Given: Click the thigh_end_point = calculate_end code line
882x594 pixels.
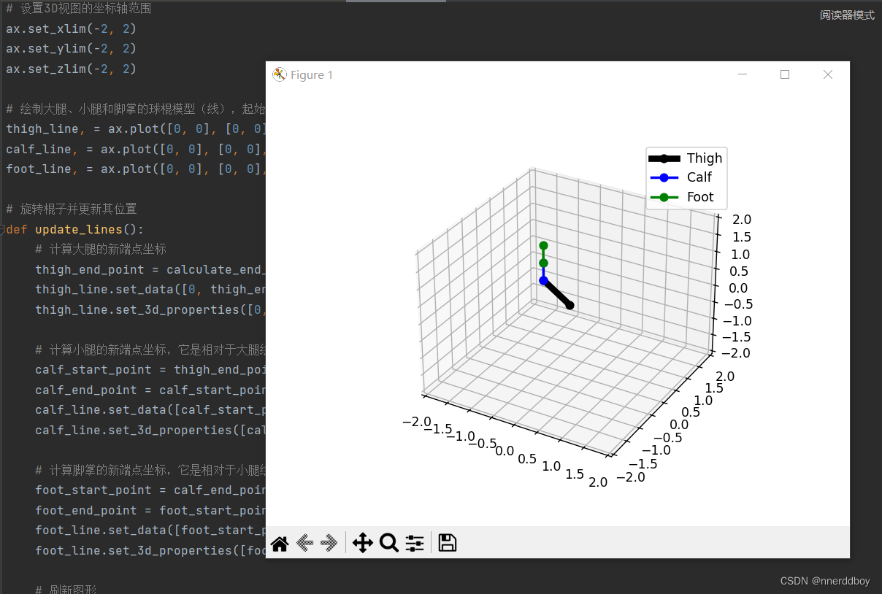Looking at the screenshot, I should (150, 269).
